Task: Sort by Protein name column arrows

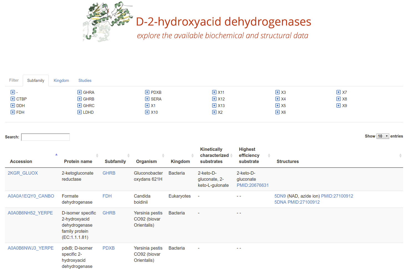Action: pyautogui.click(x=97, y=156)
